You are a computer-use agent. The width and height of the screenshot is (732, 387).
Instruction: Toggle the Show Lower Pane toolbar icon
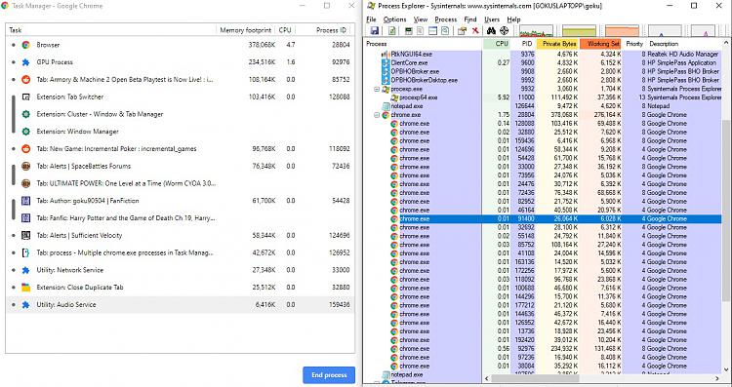[432, 31]
